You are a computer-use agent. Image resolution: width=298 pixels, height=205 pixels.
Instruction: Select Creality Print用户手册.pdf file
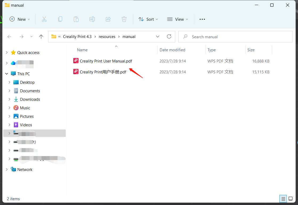coord(103,72)
